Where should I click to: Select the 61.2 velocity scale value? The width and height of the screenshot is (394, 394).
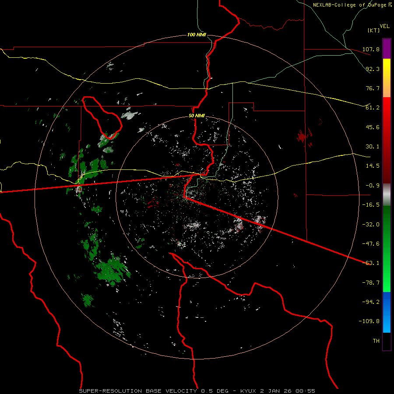[x=373, y=108]
